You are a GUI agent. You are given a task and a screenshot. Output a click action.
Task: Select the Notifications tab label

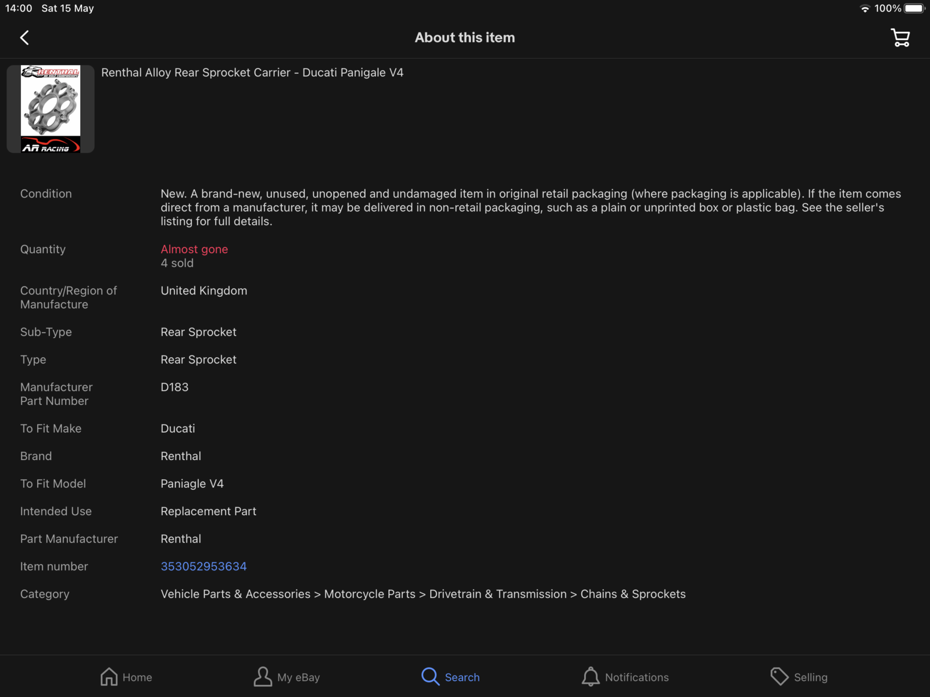tap(636, 677)
